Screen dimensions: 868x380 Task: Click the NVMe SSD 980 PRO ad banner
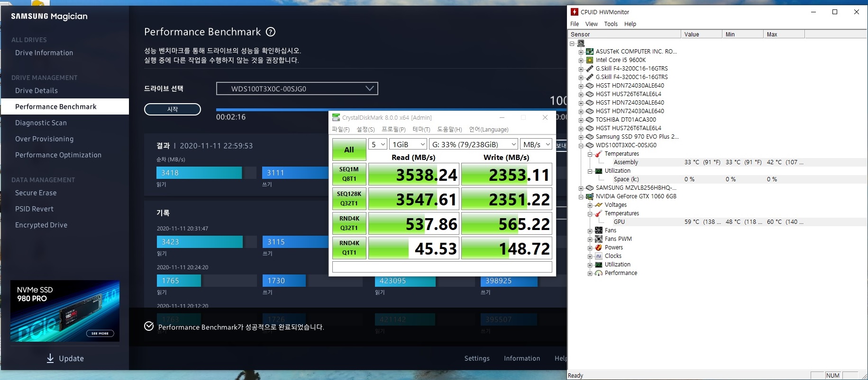65,311
